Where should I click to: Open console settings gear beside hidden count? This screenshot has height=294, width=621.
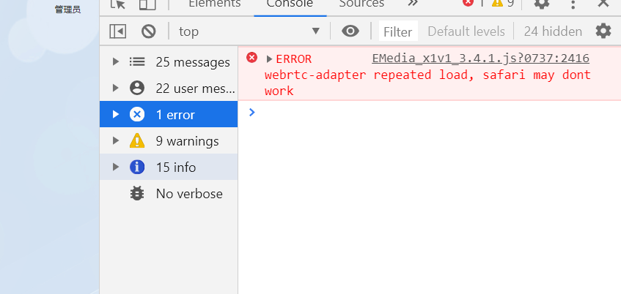pyautogui.click(x=603, y=31)
